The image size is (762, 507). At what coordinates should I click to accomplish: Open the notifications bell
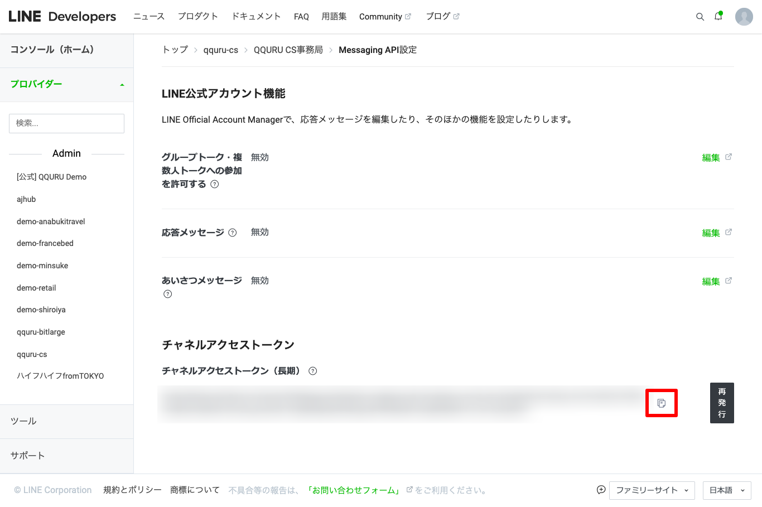pos(718,16)
